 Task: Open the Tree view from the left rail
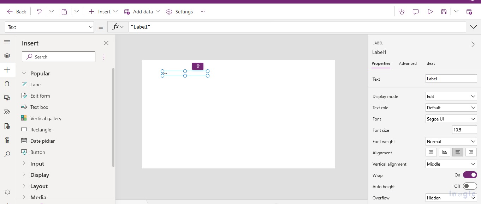[7, 55]
